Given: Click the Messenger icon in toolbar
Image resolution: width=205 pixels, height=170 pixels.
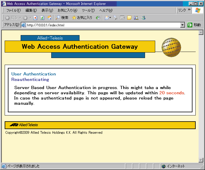Looking at the screenshot, I should pyautogui.click(x=143, y=18).
